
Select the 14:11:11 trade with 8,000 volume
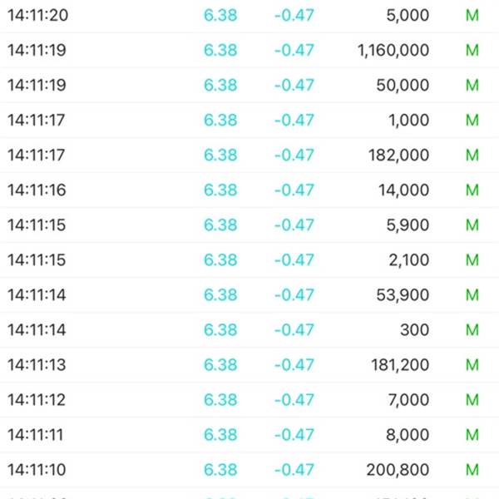(x=249, y=435)
